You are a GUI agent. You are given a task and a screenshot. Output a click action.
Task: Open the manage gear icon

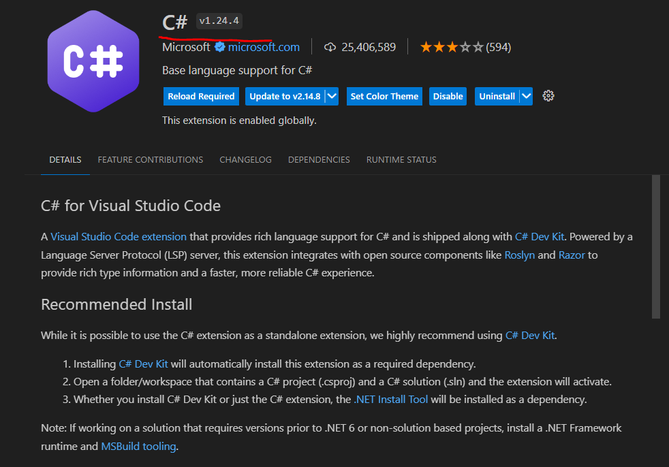click(548, 96)
